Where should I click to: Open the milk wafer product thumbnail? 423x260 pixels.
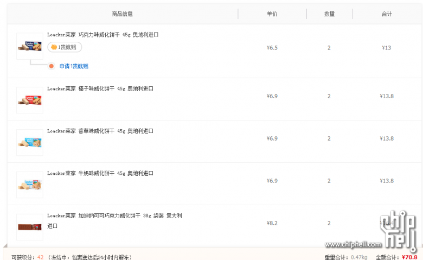tap(30, 185)
